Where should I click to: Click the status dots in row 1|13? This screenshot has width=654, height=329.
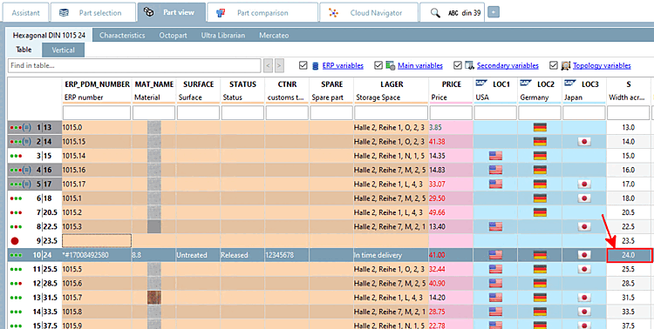click(x=16, y=127)
